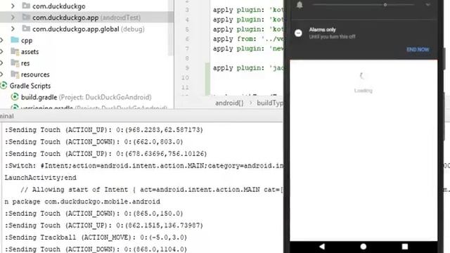Click the resources folder icon
Viewport: 450px width, 253px height.
(15, 74)
